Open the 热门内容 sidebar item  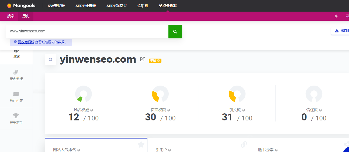pos(16,97)
